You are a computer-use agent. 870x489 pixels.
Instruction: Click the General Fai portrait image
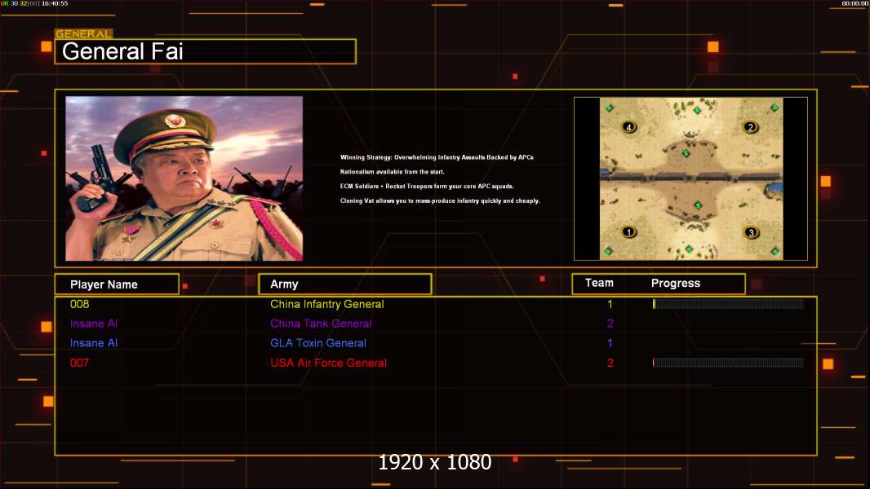click(x=184, y=178)
